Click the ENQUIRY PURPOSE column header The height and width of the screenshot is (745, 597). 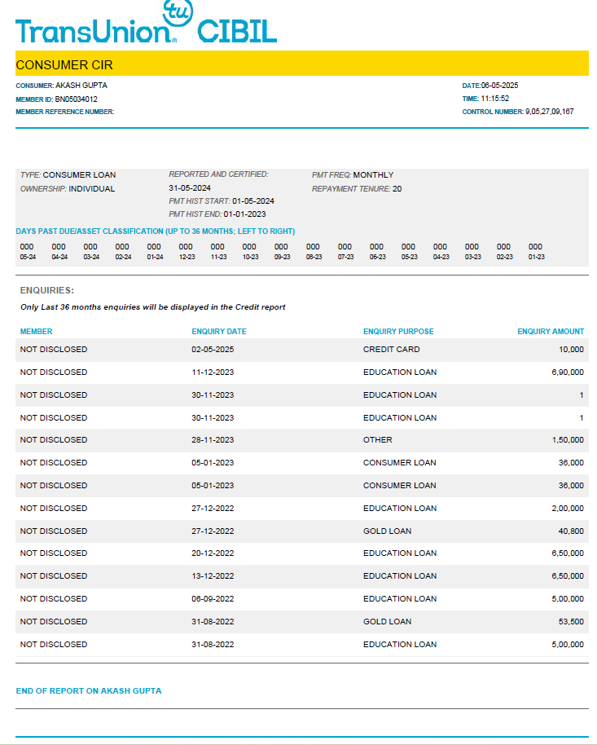[x=398, y=332]
